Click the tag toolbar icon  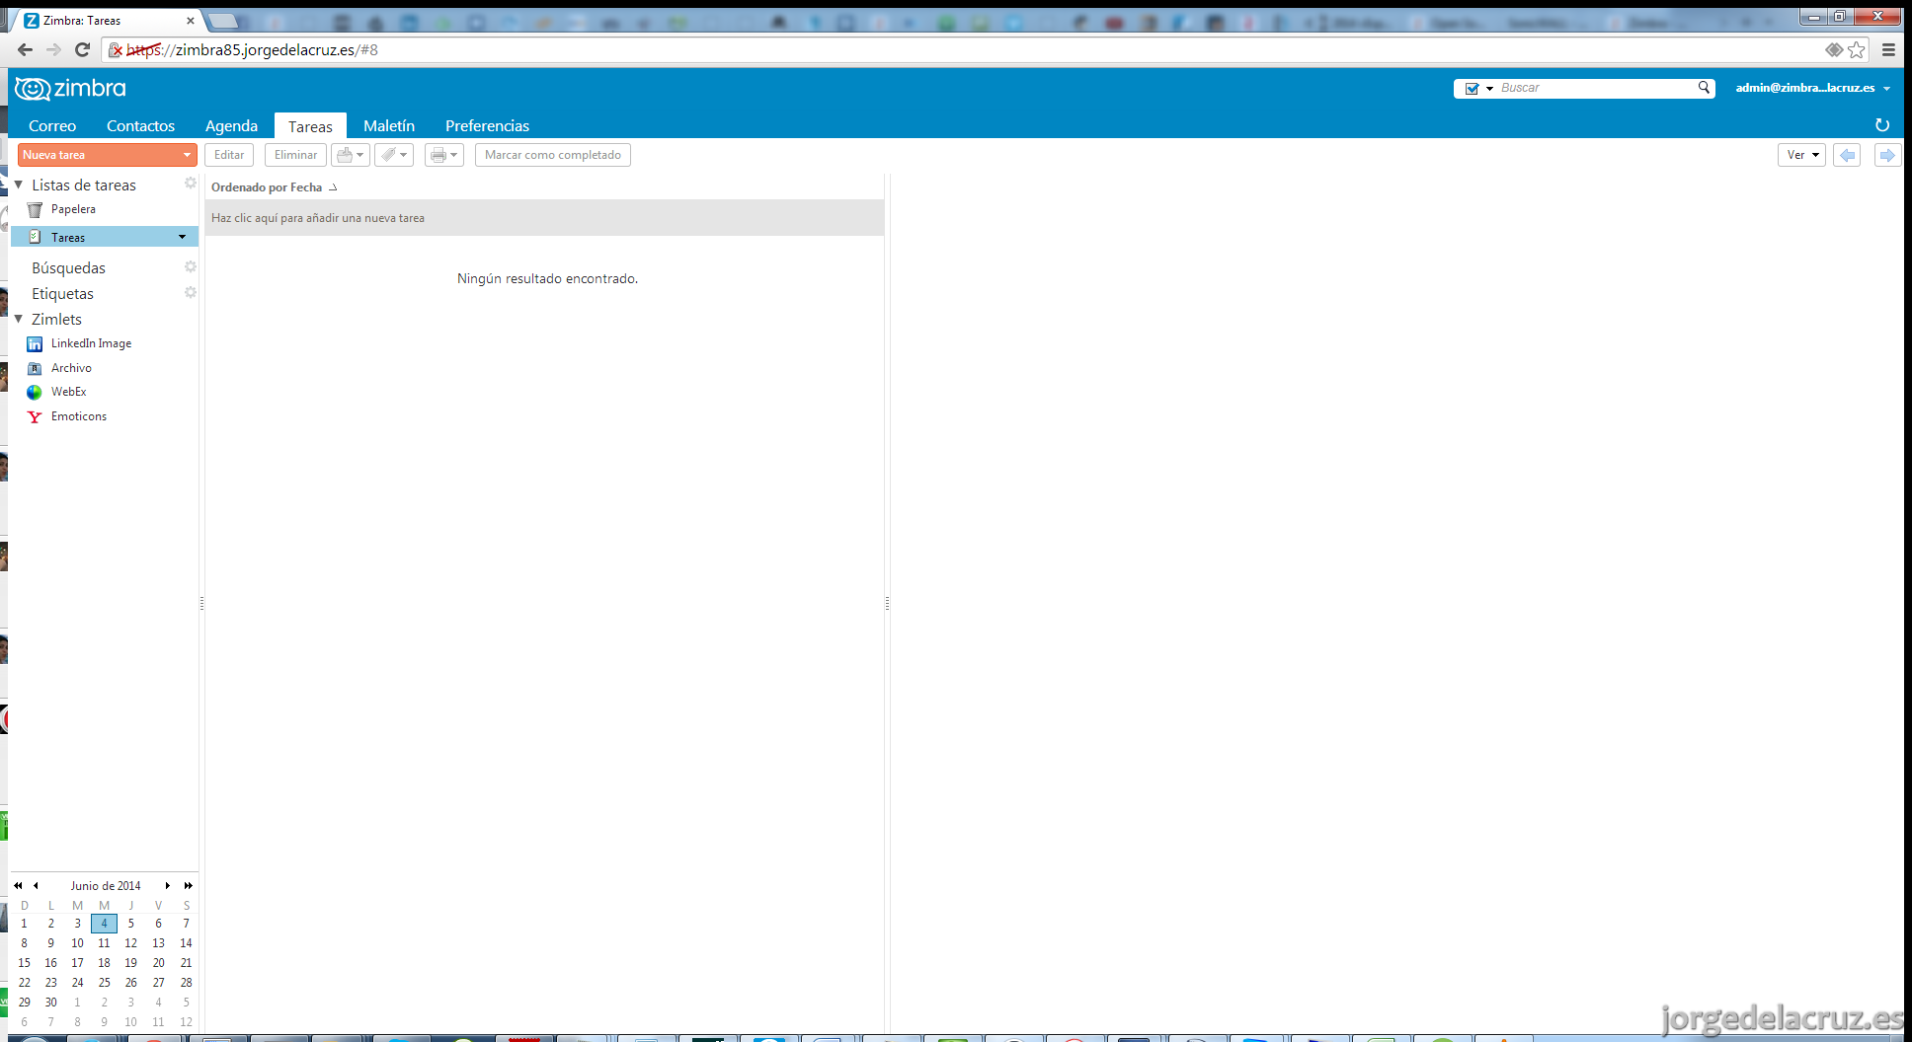tap(394, 155)
